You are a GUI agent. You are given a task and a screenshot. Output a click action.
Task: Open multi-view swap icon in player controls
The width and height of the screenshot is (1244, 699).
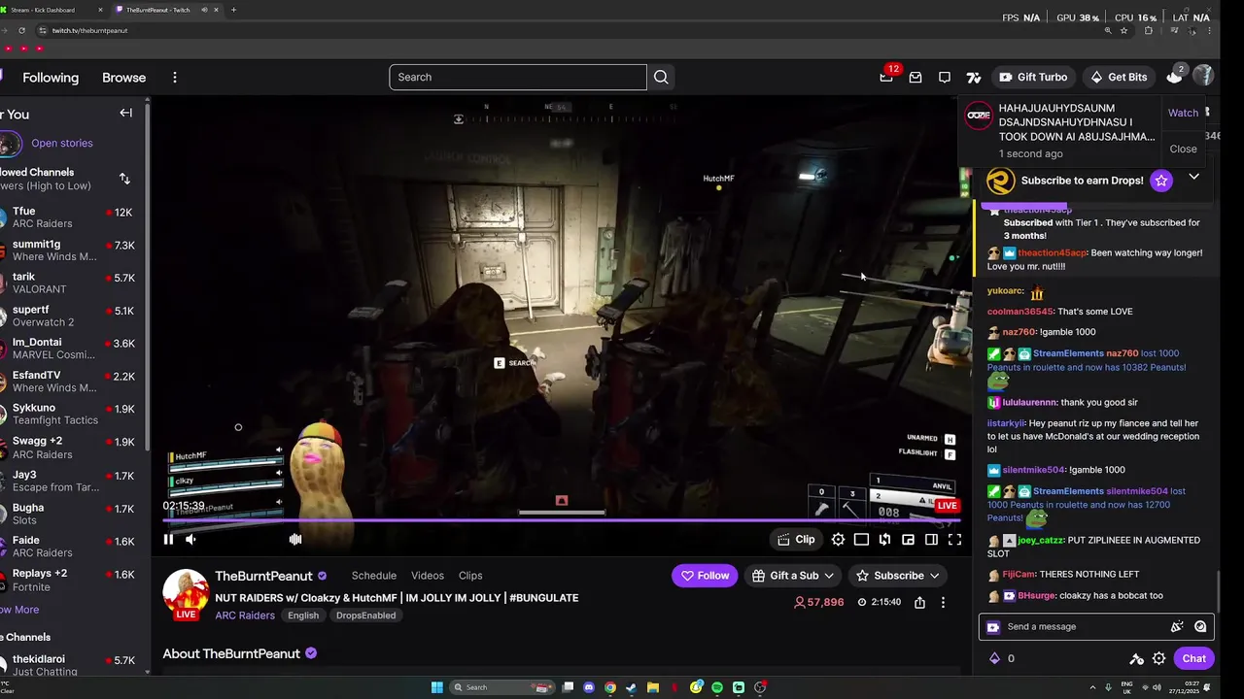point(884,540)
